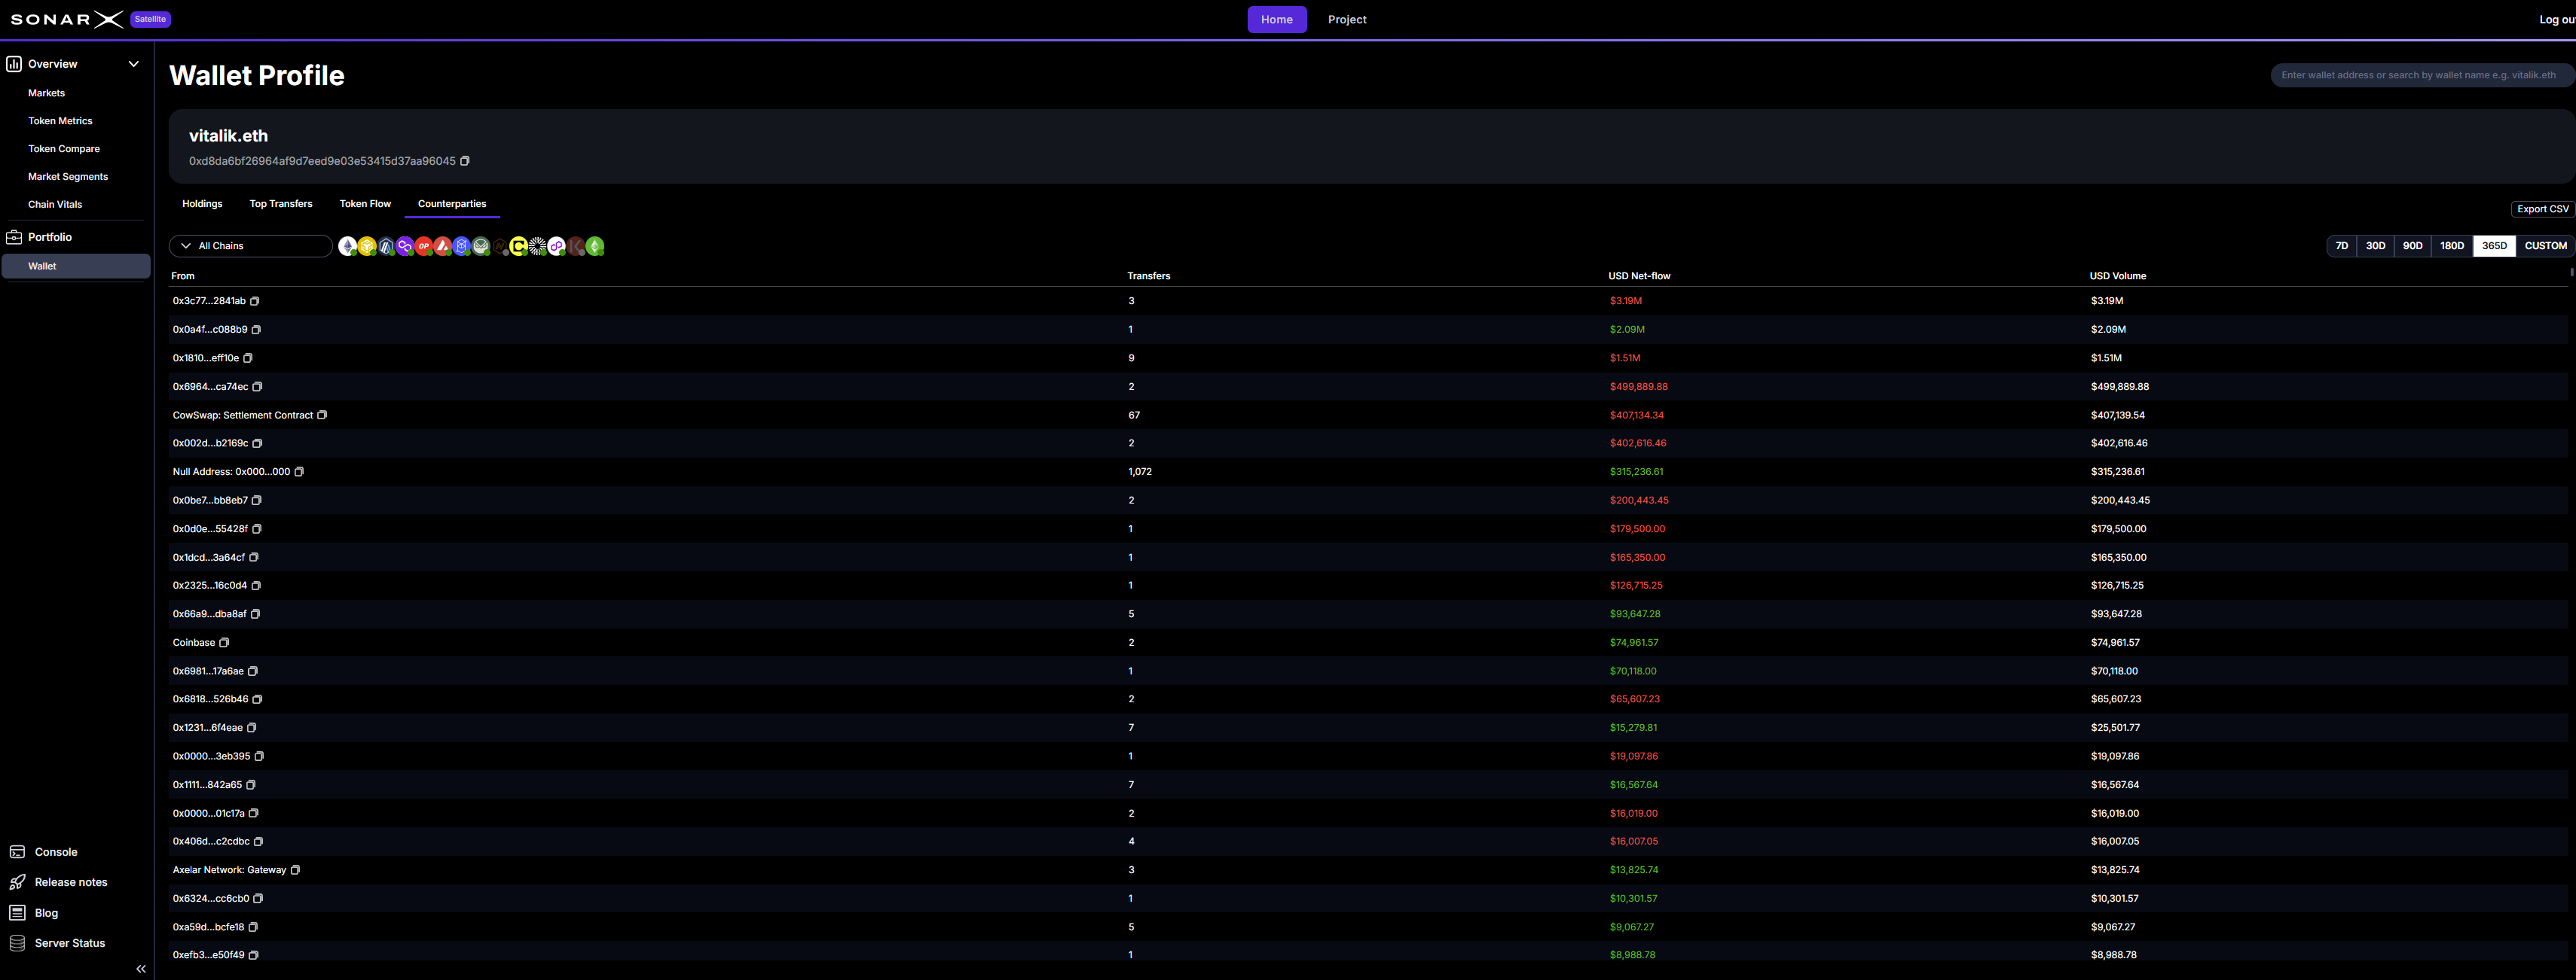Toggle the Ethereum chain filter icon

[348, 245]
